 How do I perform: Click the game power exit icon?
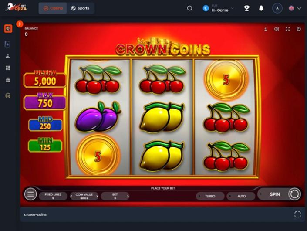tap(299, 29)
